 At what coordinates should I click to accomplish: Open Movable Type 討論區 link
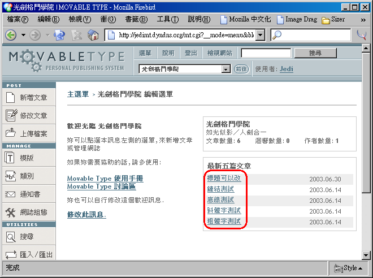pos(102,186)
